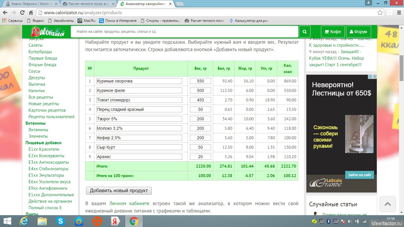Click Calorizator logo

[x=48, y=31]
